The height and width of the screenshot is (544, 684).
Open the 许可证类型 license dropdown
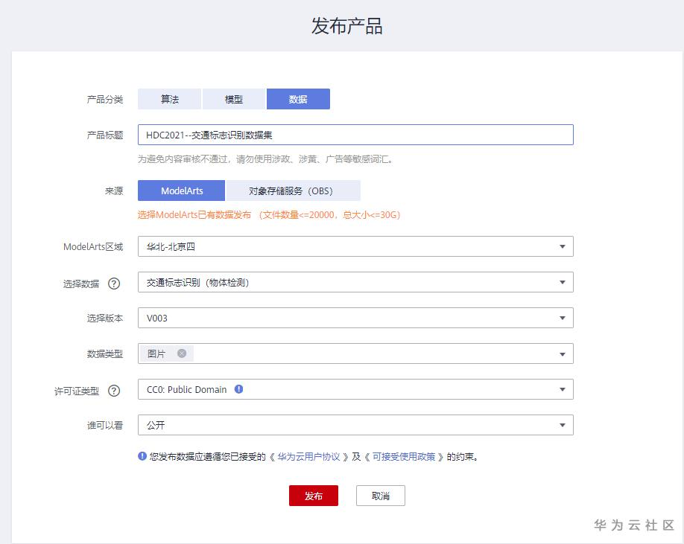click(x=563, y=389)
